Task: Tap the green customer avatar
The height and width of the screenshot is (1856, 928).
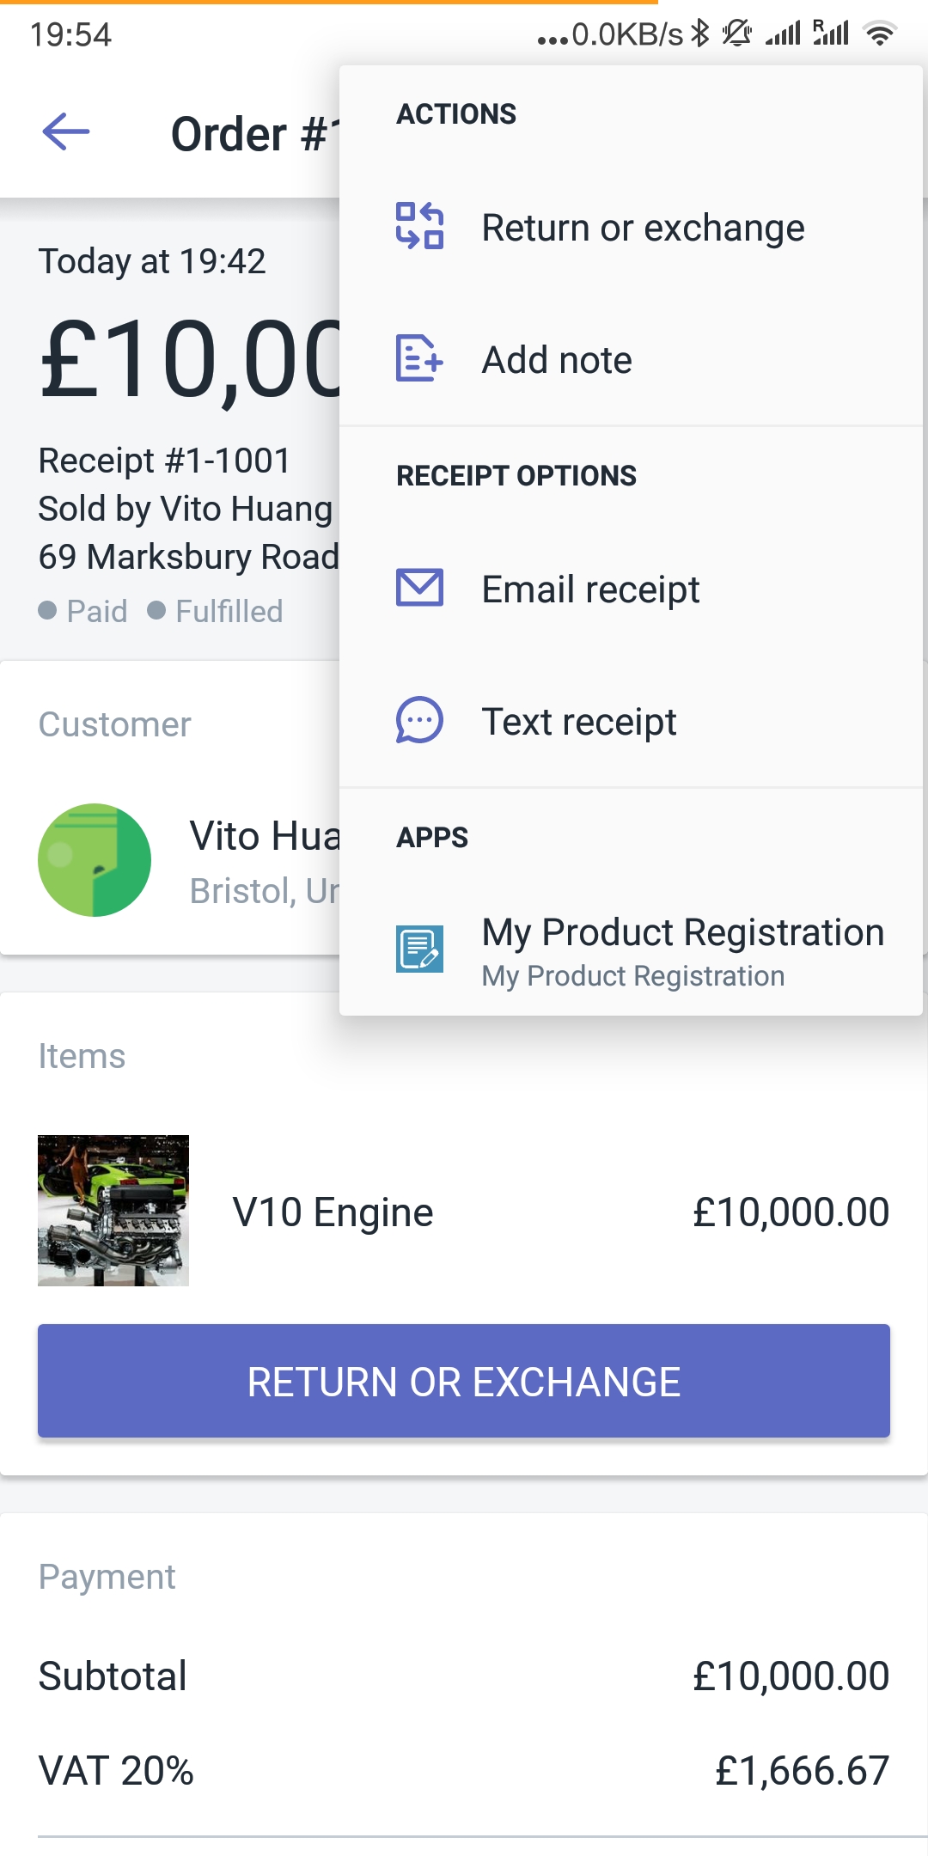Action: (x=95, y=859)
